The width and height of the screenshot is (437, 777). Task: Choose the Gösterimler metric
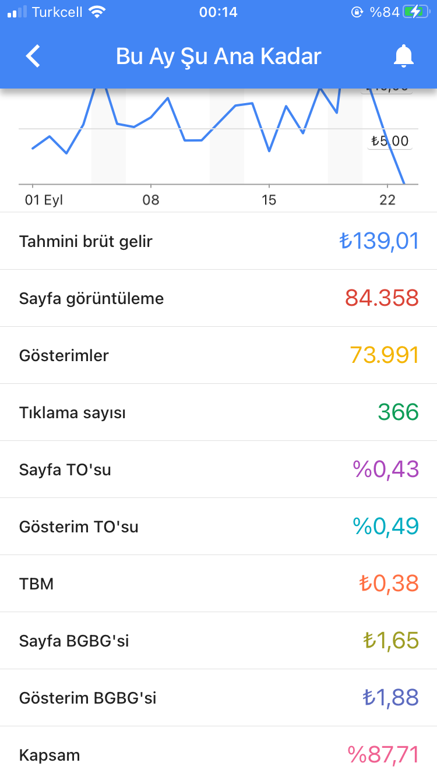(x=218, y=355)
